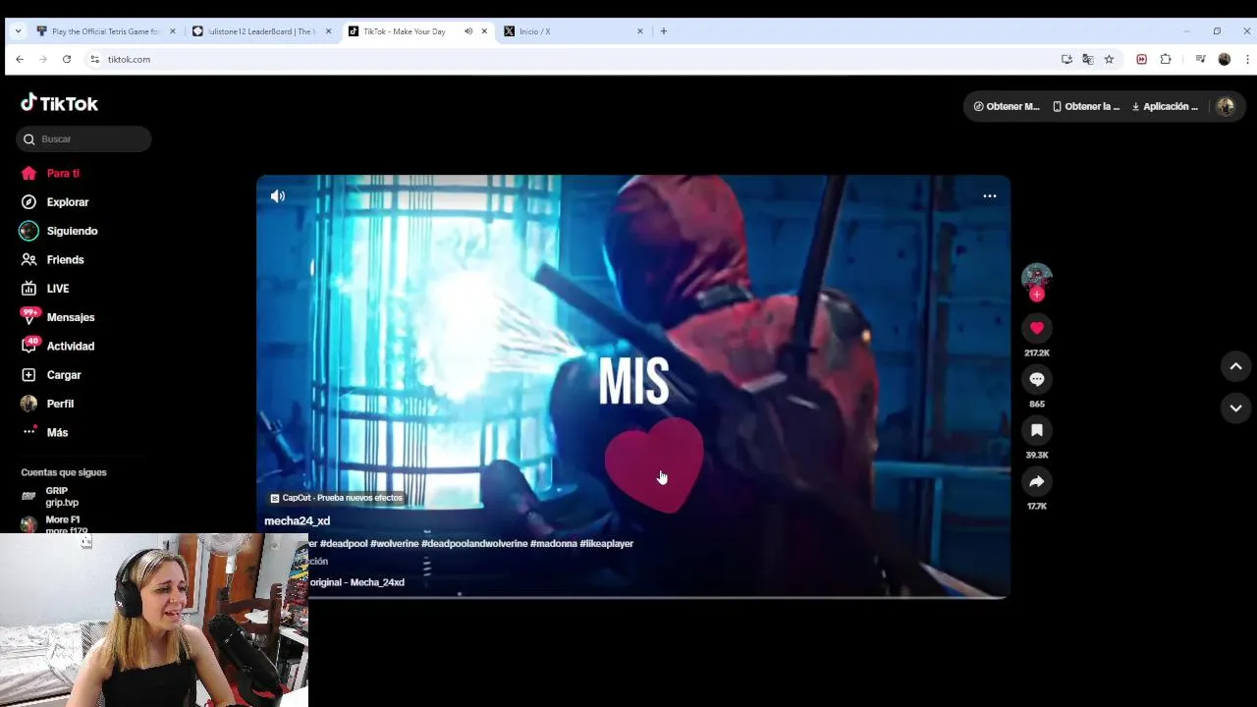Mute the video with speaker icon
Screen dimensions: 1257x707
point(278,196)
